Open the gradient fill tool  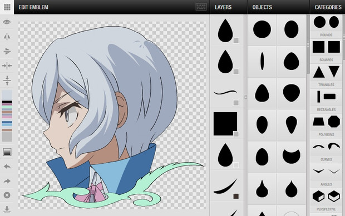pos(7,152)
